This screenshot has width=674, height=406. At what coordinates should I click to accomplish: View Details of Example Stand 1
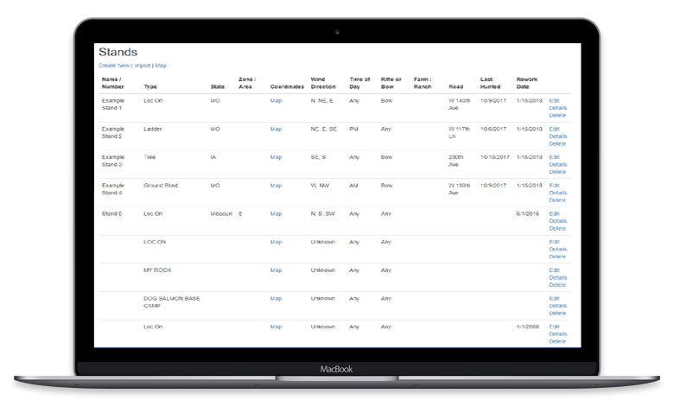[x=558, y=108]
